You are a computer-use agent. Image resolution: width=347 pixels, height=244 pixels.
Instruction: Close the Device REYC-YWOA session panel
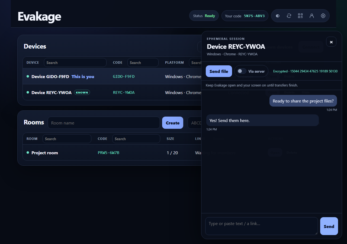pos(331,42)
